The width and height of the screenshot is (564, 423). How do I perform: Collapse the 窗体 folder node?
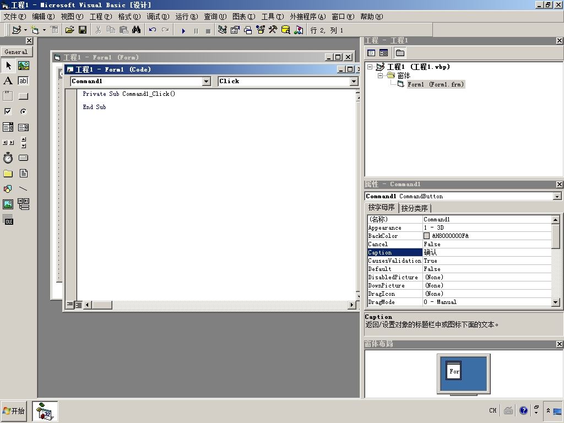point(380,75)
